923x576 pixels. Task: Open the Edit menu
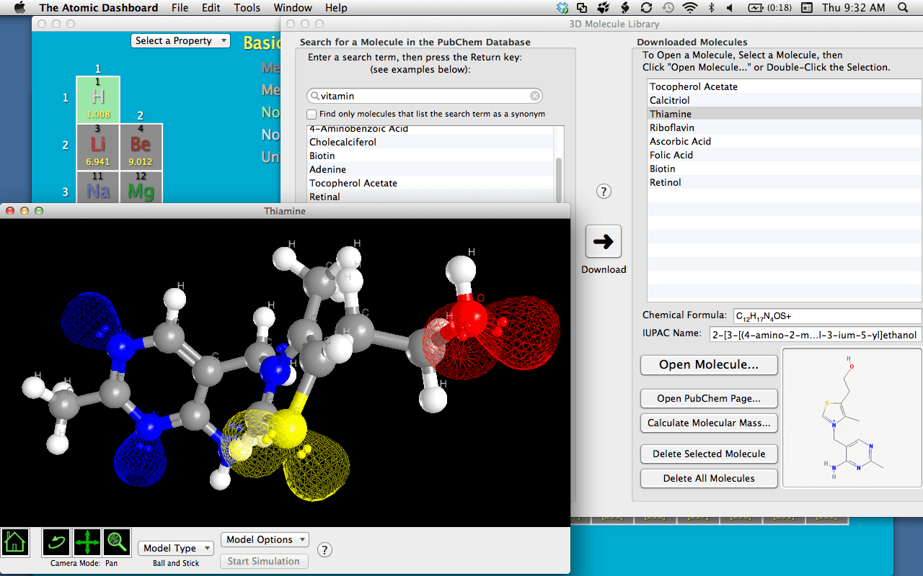(x=211, y=8)
